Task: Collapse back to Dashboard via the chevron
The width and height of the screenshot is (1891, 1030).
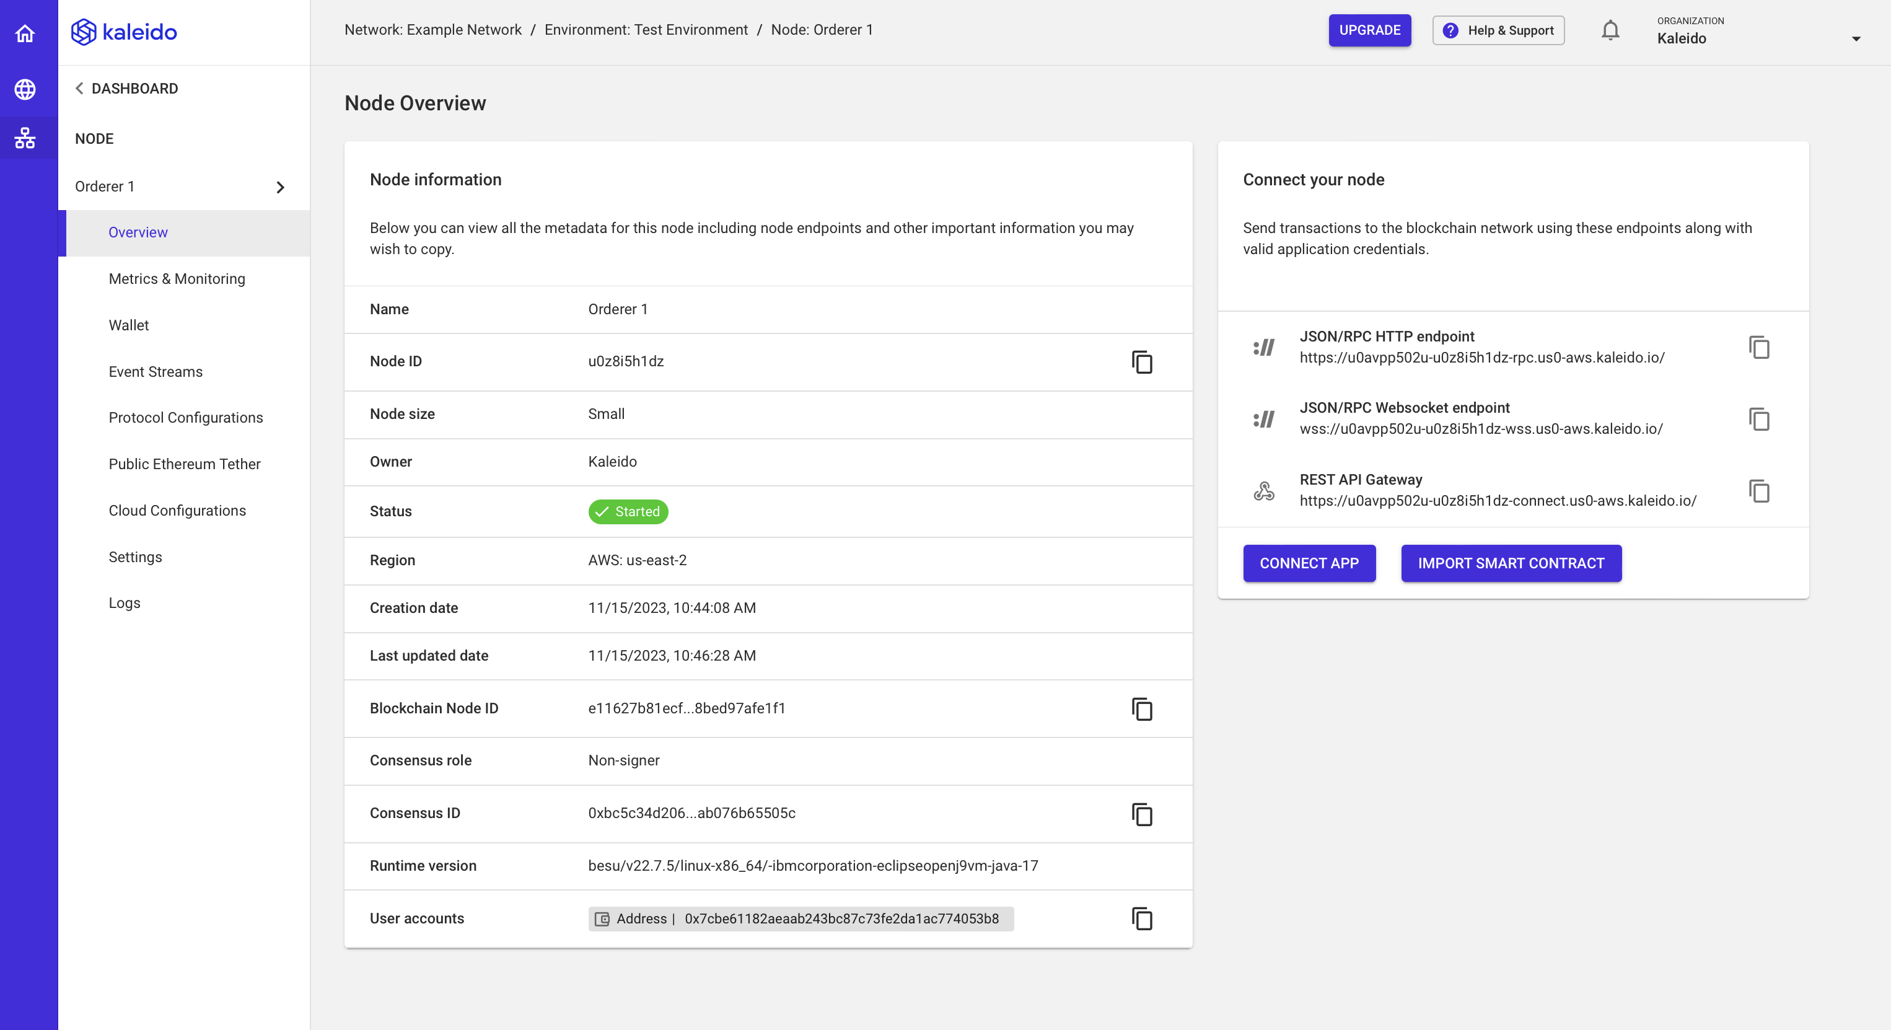Action: pos(80,88)
